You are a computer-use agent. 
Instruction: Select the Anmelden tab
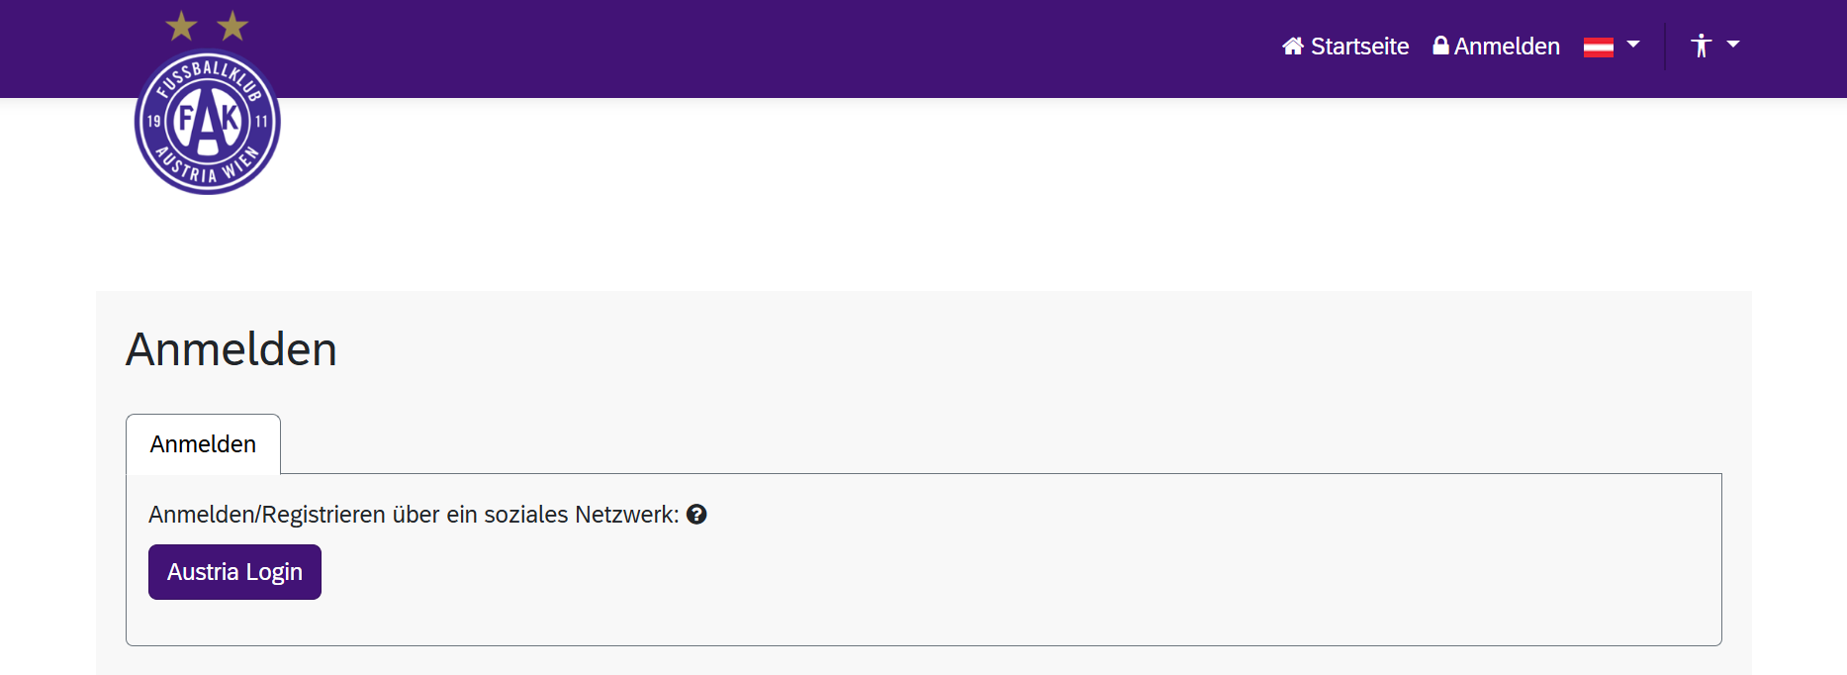[203, 444]
